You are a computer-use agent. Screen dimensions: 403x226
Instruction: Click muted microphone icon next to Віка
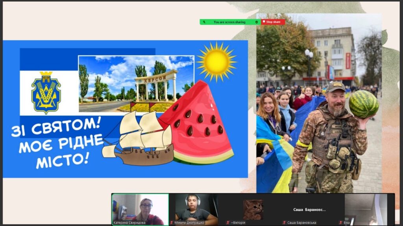coord(341,223)
